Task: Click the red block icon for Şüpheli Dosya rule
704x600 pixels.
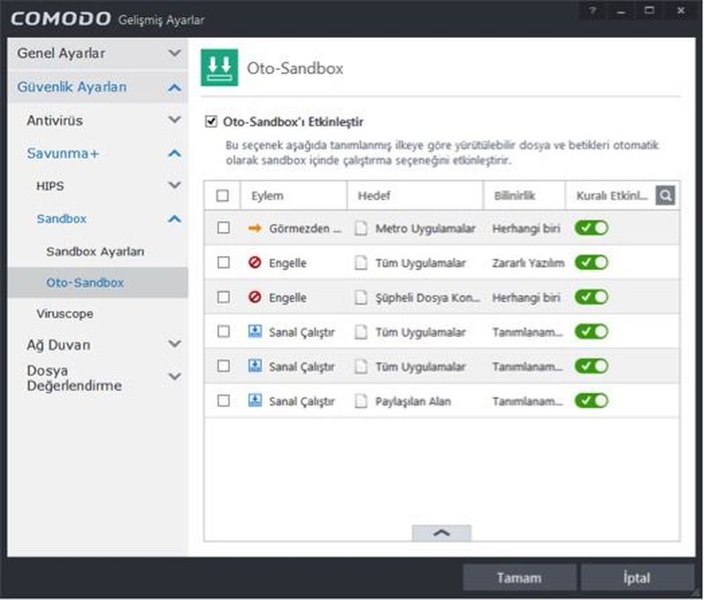Action: tap(254, 297)
